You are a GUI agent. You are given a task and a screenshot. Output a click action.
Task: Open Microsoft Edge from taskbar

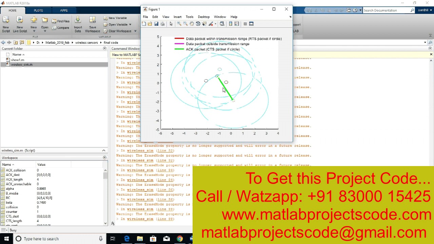(x=126, y=239)
